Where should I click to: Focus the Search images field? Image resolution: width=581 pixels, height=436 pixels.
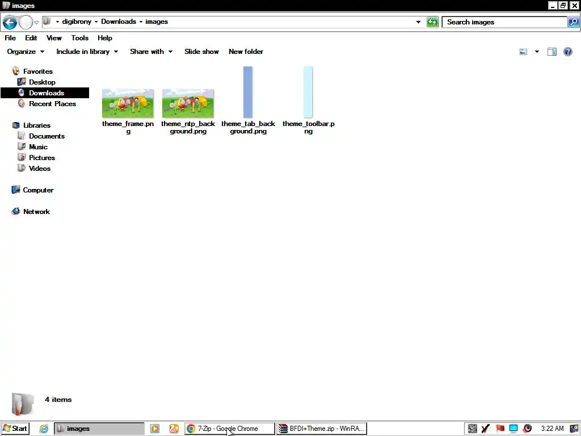coord(504,22)
